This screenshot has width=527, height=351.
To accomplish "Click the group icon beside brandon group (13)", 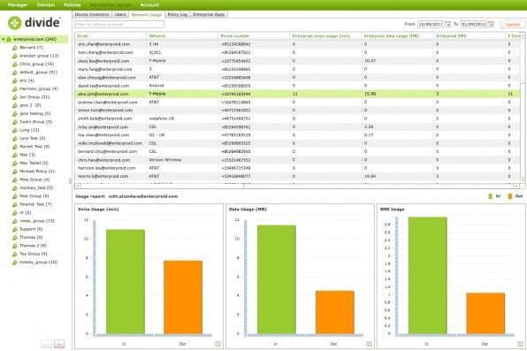I will tap(15, 56).
